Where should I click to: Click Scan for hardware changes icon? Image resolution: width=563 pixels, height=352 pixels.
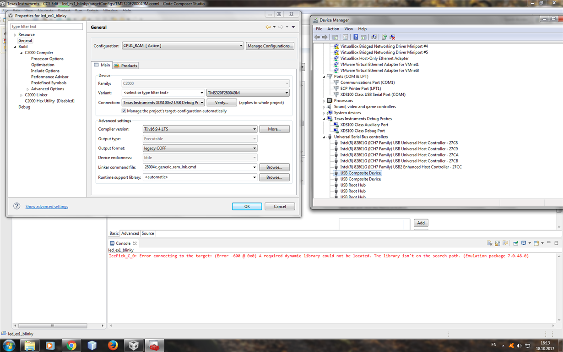(374, 37)
